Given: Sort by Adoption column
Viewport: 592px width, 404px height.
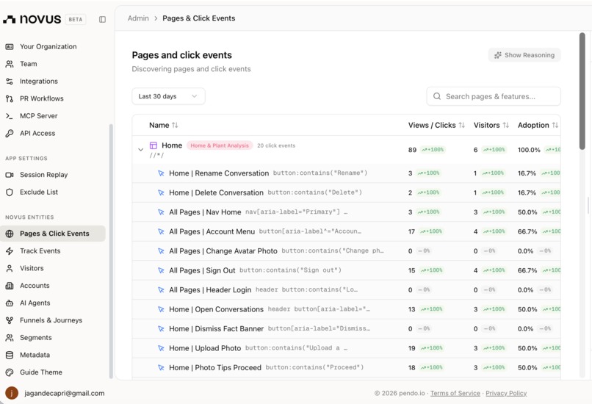Looking at the screenshot, I should (x=555, y=125).
